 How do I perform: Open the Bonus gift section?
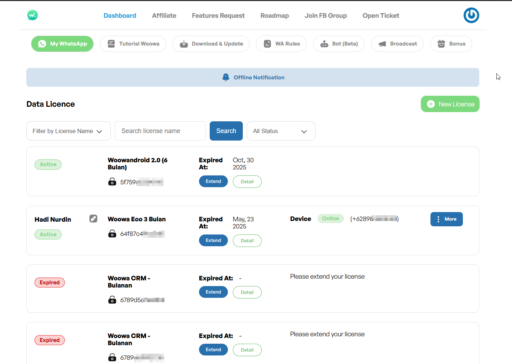[451, 44]
